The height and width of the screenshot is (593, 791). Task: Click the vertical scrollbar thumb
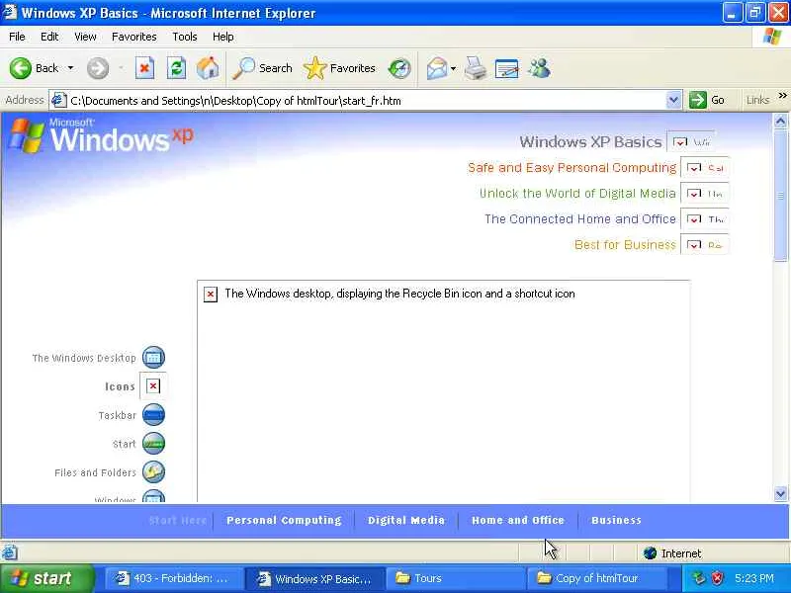[780, 195]
